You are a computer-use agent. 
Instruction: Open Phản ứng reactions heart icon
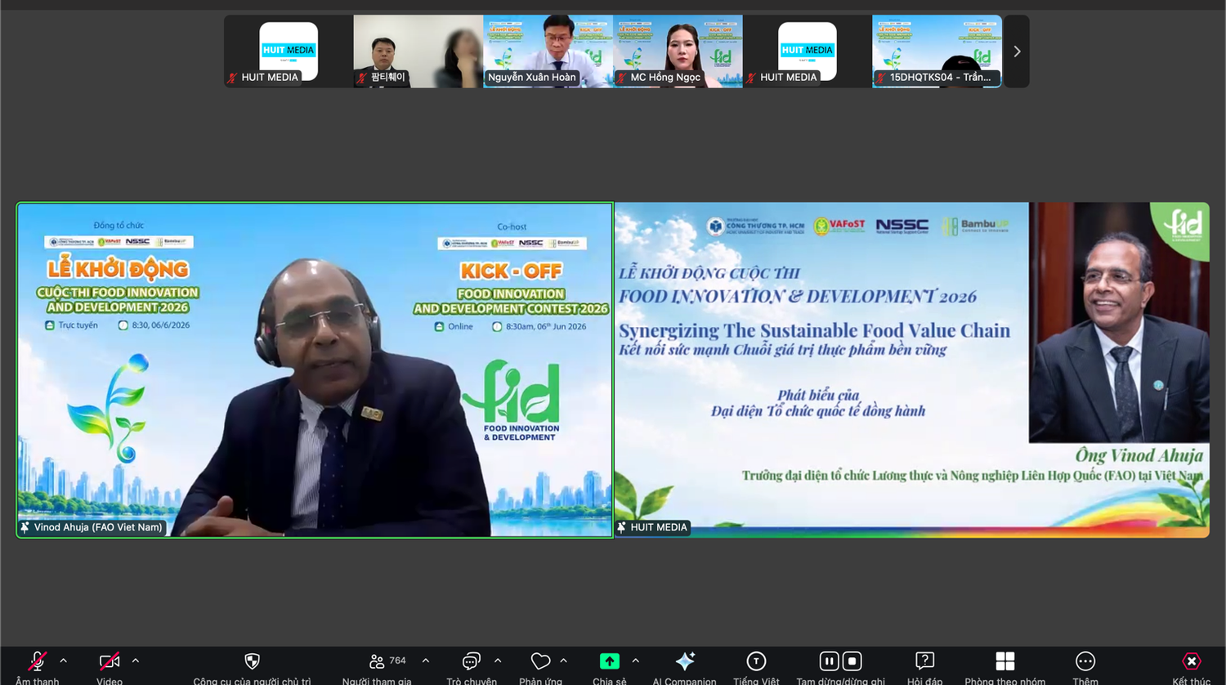(x=540, y=660)
